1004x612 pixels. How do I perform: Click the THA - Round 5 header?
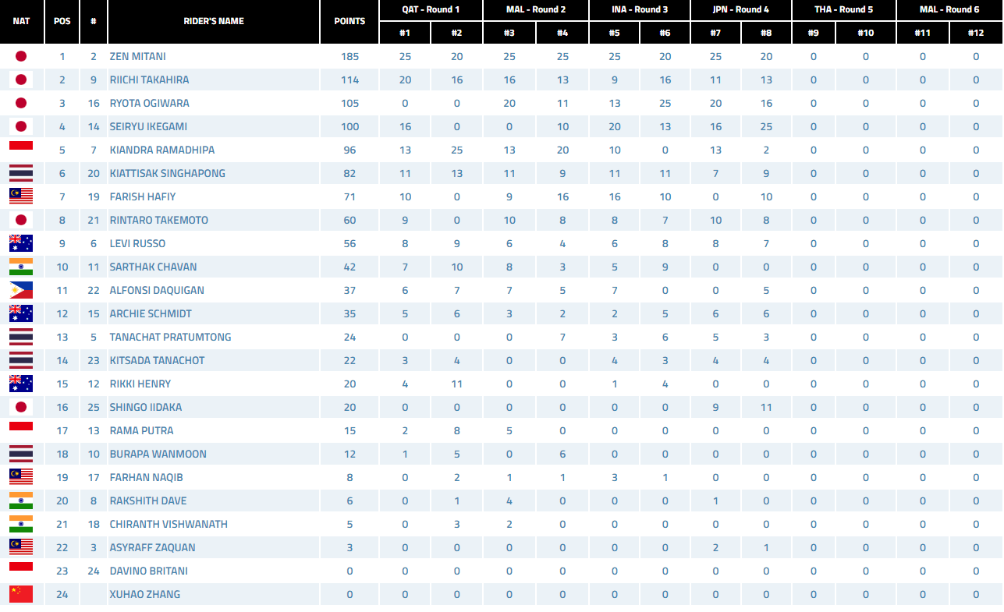click(844, 9)
